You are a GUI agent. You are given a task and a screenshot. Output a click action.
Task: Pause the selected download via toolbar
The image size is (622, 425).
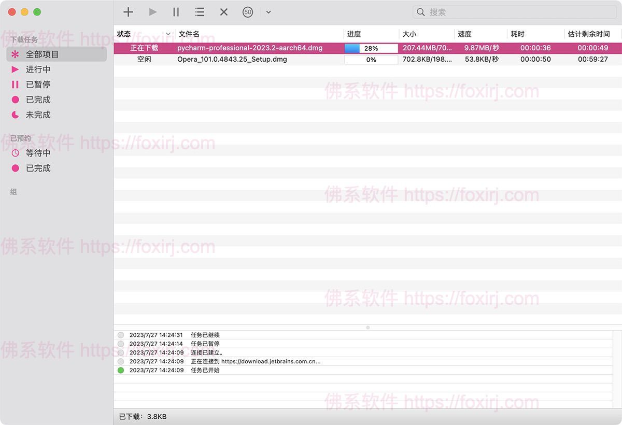point(176,12)
